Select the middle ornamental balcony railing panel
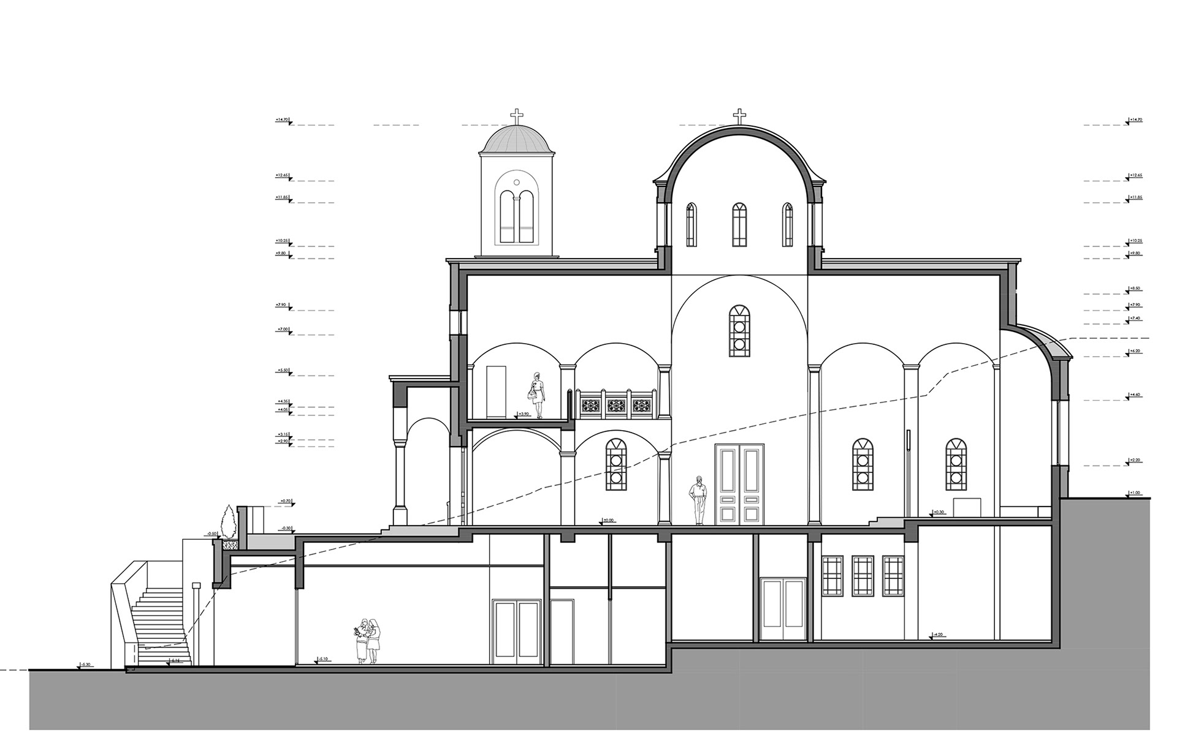Image resolution: width=1177 pixels, height=756 pixels. (615, 405)
